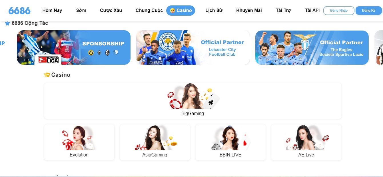This screenshot has width=383, height=177.
Task: Click the Leicester City fox crest
Action: click(x=168, y=42)
